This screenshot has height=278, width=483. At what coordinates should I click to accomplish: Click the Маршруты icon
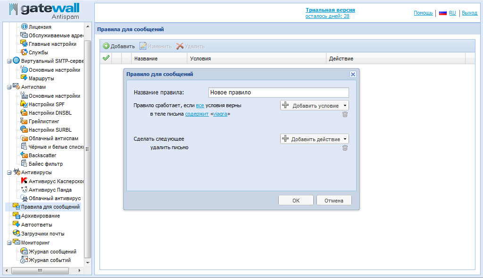coord(24,78)
